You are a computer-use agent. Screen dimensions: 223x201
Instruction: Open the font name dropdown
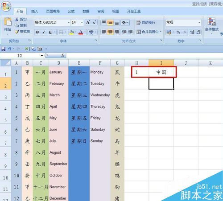coord(69,23)
